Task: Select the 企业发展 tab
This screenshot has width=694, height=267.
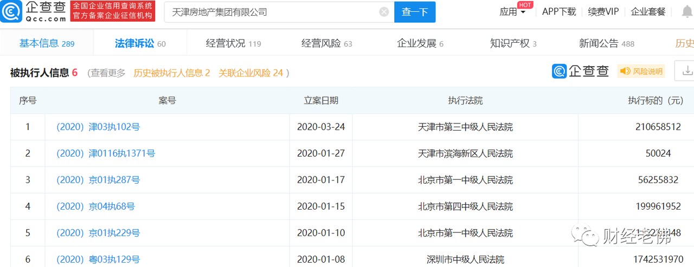Action: 420,43
